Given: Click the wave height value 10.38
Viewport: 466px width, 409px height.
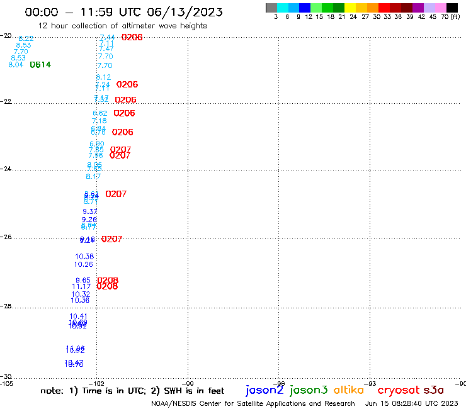Looking at the screenshot, I should (x=84, y=256).
